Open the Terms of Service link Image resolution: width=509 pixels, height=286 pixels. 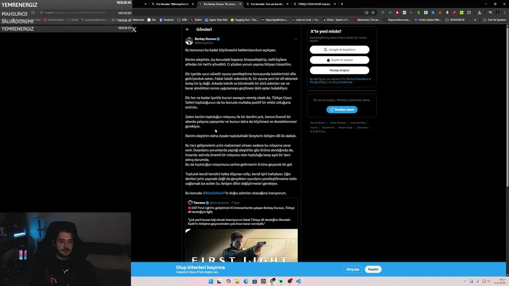pos(356,79)
